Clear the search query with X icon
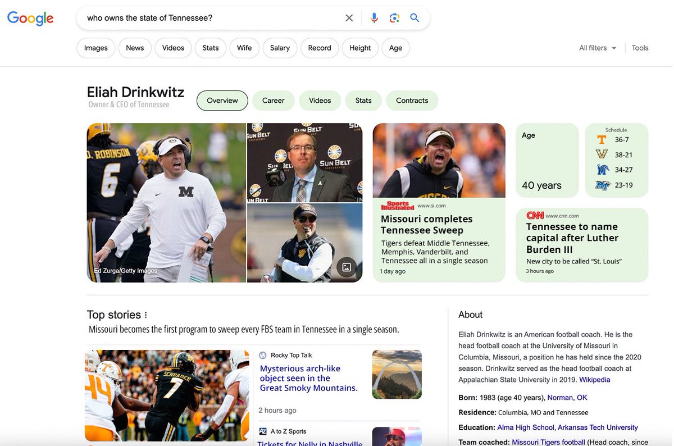Image resolution: width=674 pixels, height=446 pixels. point(349,18)
